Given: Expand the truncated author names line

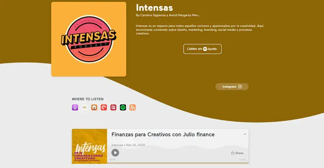Looking at the screenshot, I should 168,15.
